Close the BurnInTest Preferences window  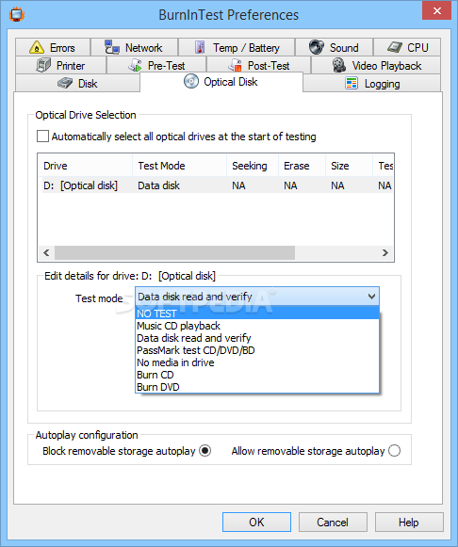(x=436, y=11)
